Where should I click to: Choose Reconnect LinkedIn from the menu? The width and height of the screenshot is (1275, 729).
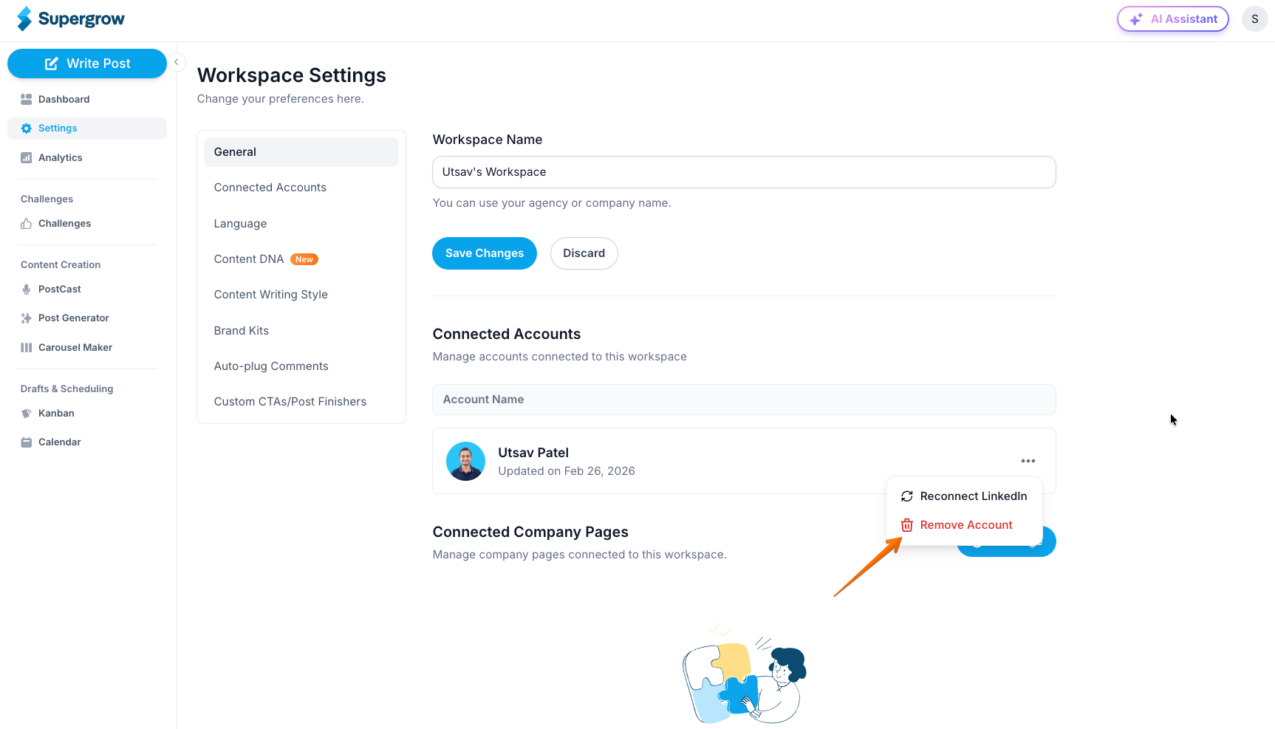coord(964,496)
